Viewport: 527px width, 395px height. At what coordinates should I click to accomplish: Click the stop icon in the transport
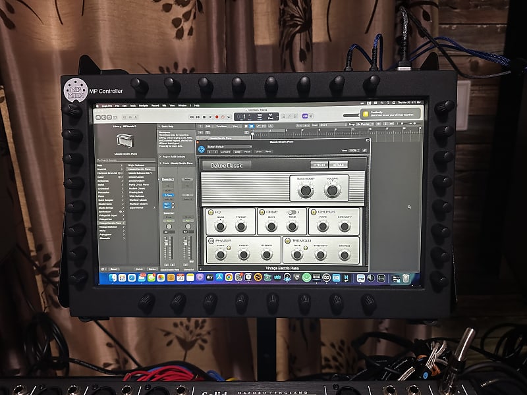click(204, 117)
